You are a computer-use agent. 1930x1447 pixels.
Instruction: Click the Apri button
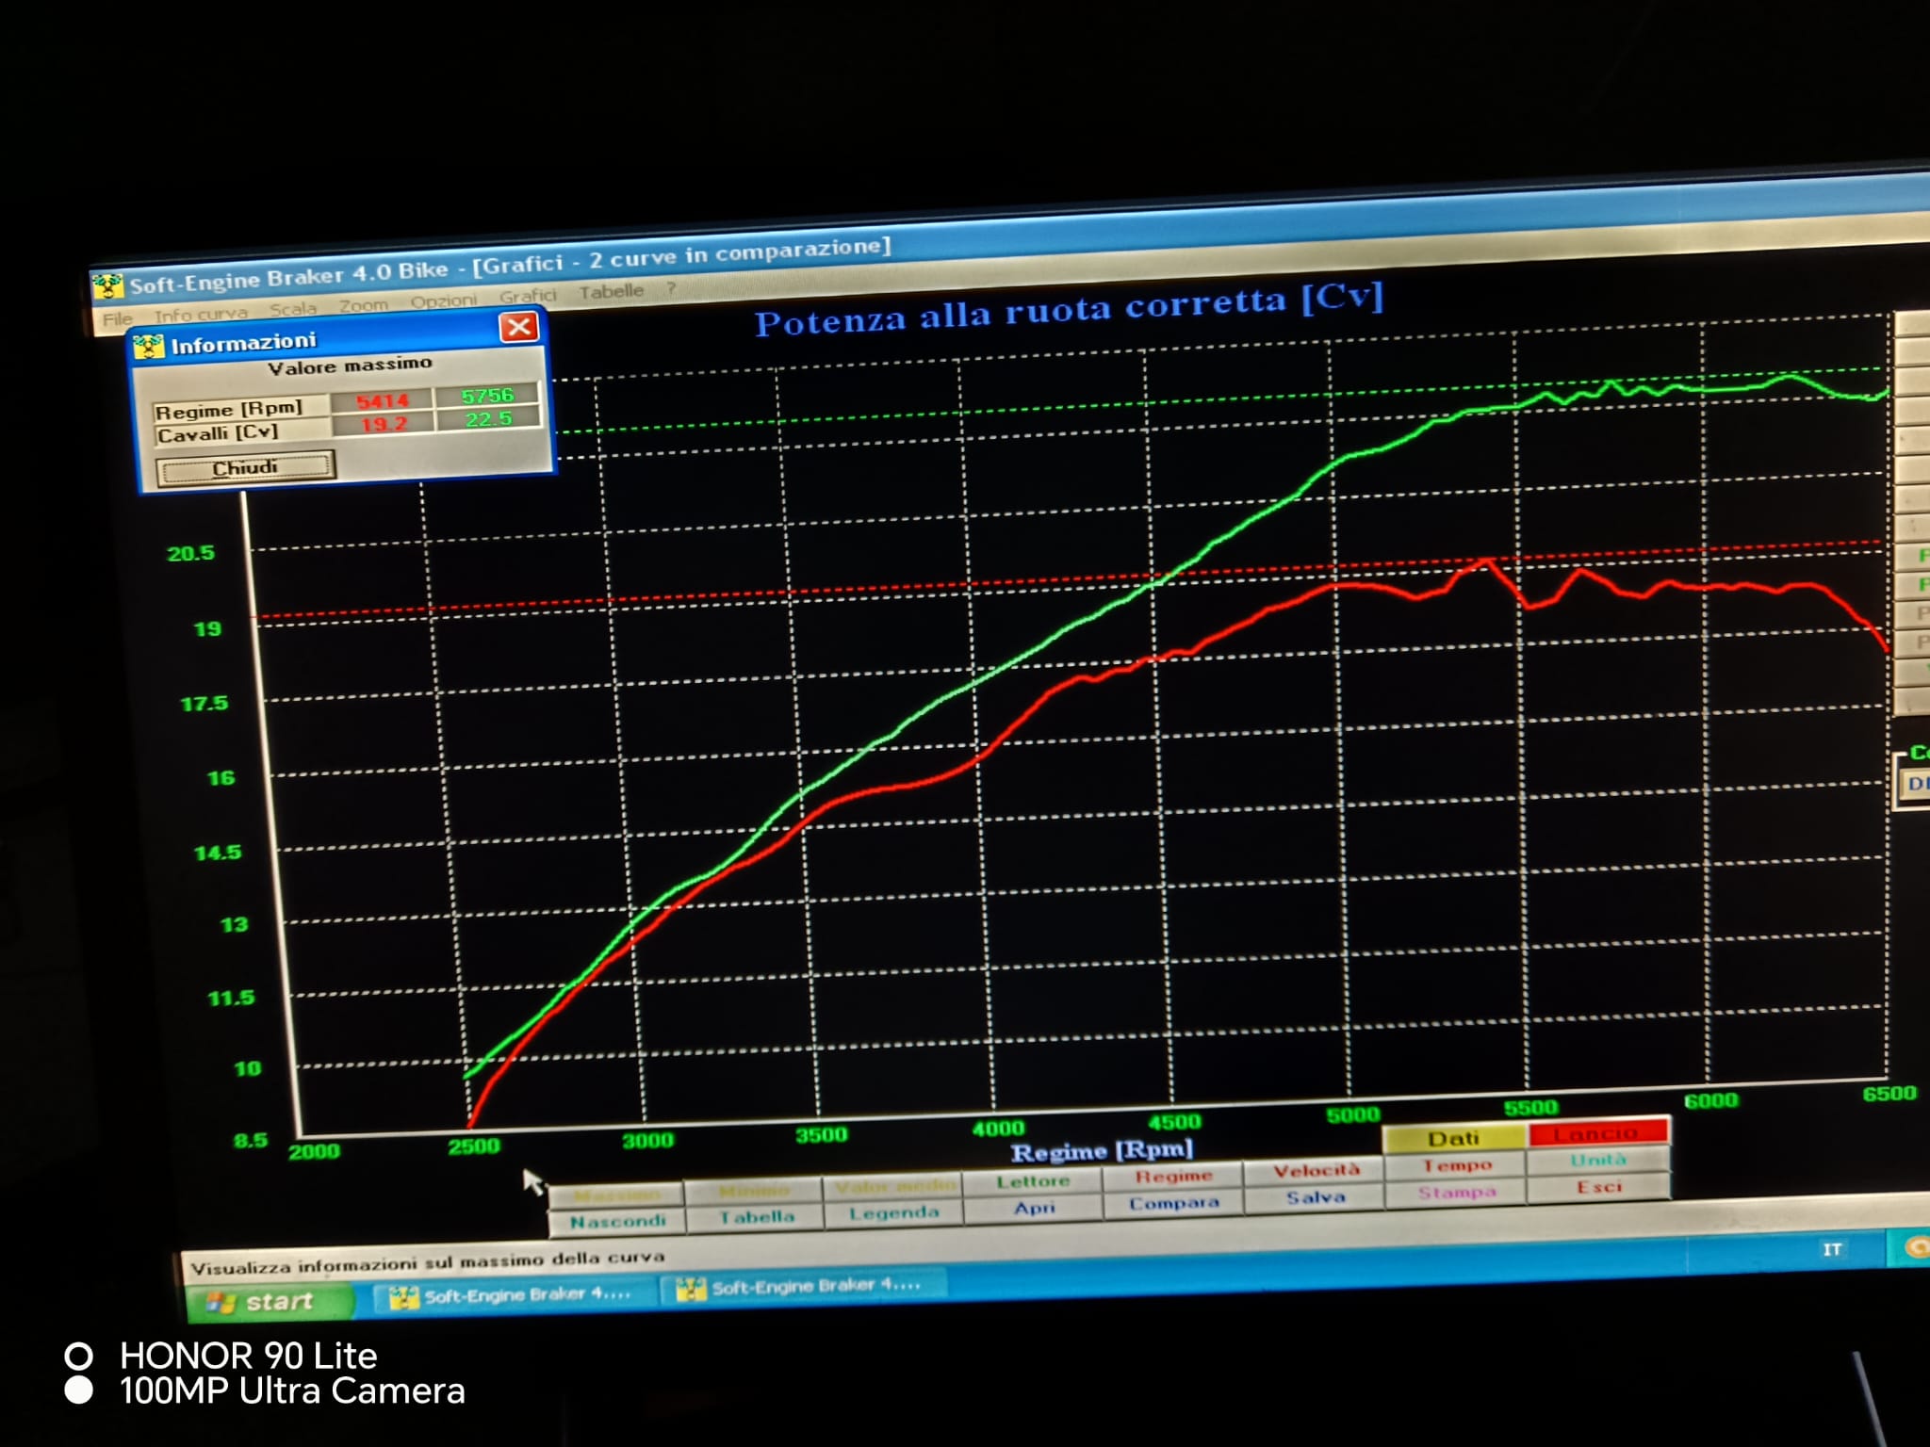[1034, 1208]
